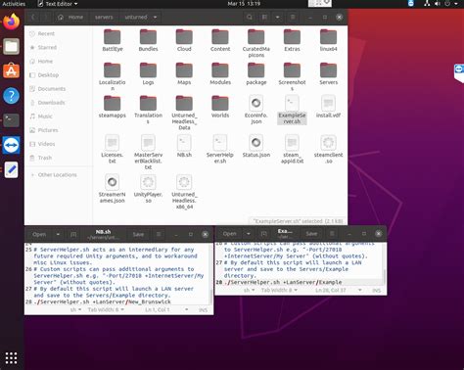Open the Content folder
This screenshot has width=464, height=370.
220,40
